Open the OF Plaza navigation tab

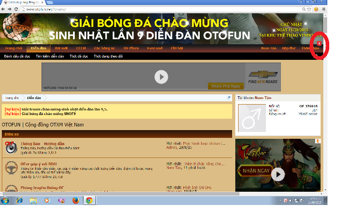(x=131, y=48)
